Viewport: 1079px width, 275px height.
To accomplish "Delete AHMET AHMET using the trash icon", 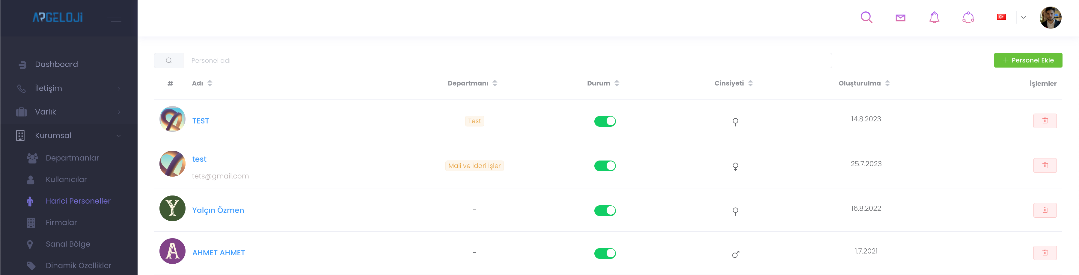I will tap(1045, 253).
